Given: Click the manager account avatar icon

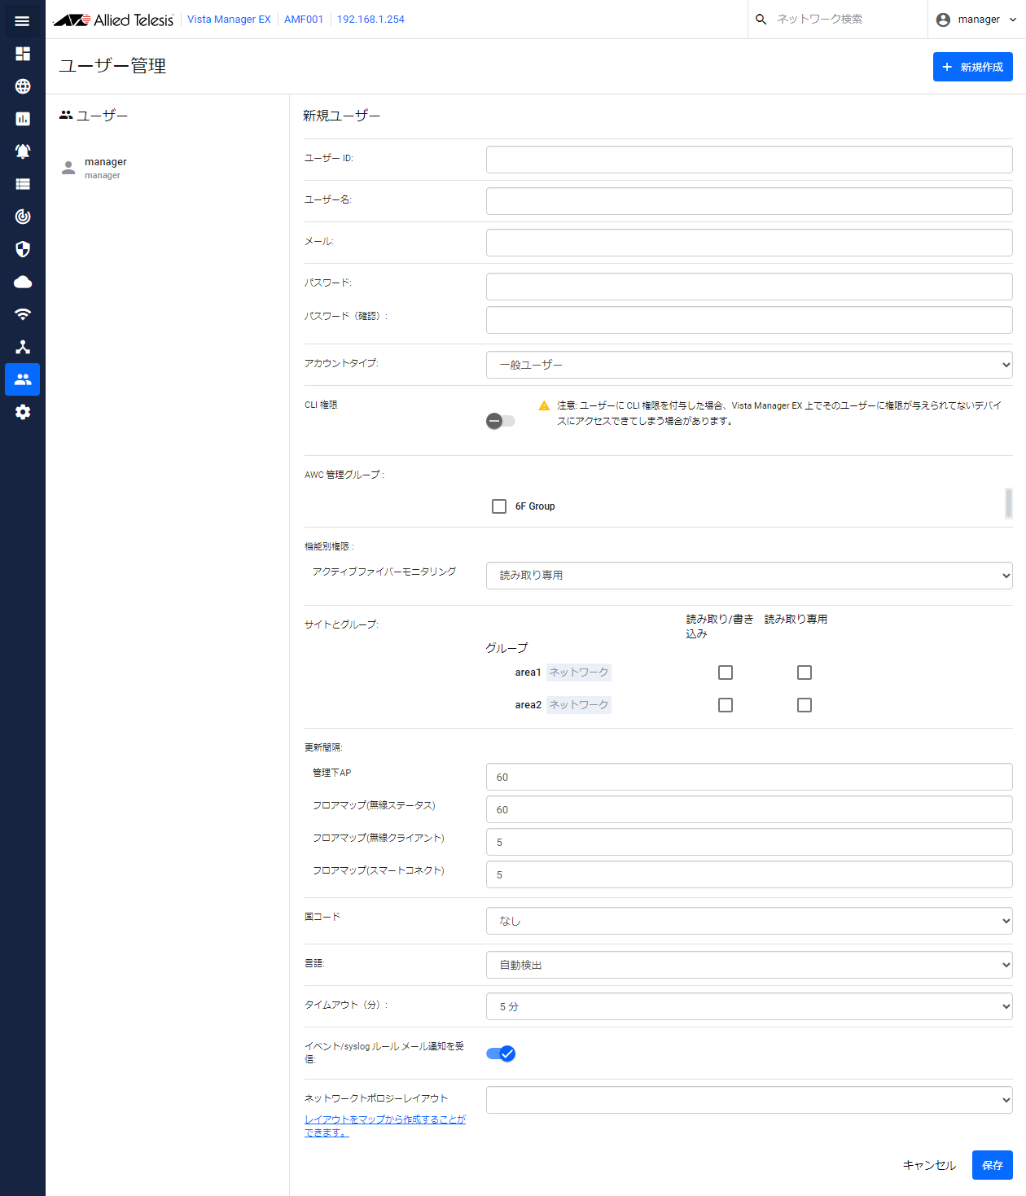Looking at the screenshot, I should click(943, 20).
